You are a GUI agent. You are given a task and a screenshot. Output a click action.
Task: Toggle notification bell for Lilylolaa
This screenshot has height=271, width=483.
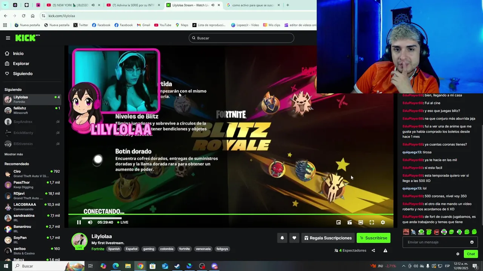[x=282, y=238]
